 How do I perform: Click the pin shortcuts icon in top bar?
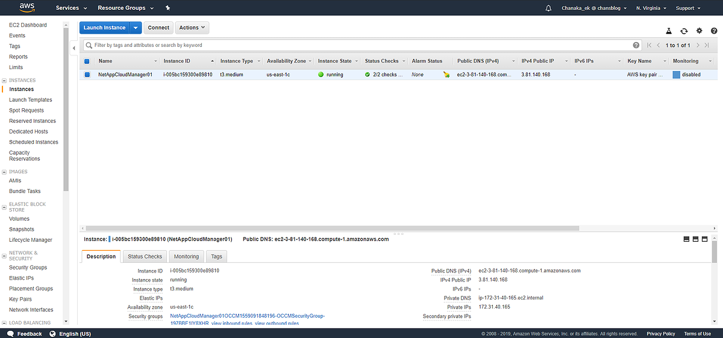coord(167,8)
